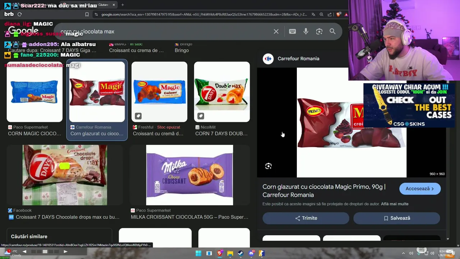
Task: Click the Lens icon on preview image
Action: point(268,166)
